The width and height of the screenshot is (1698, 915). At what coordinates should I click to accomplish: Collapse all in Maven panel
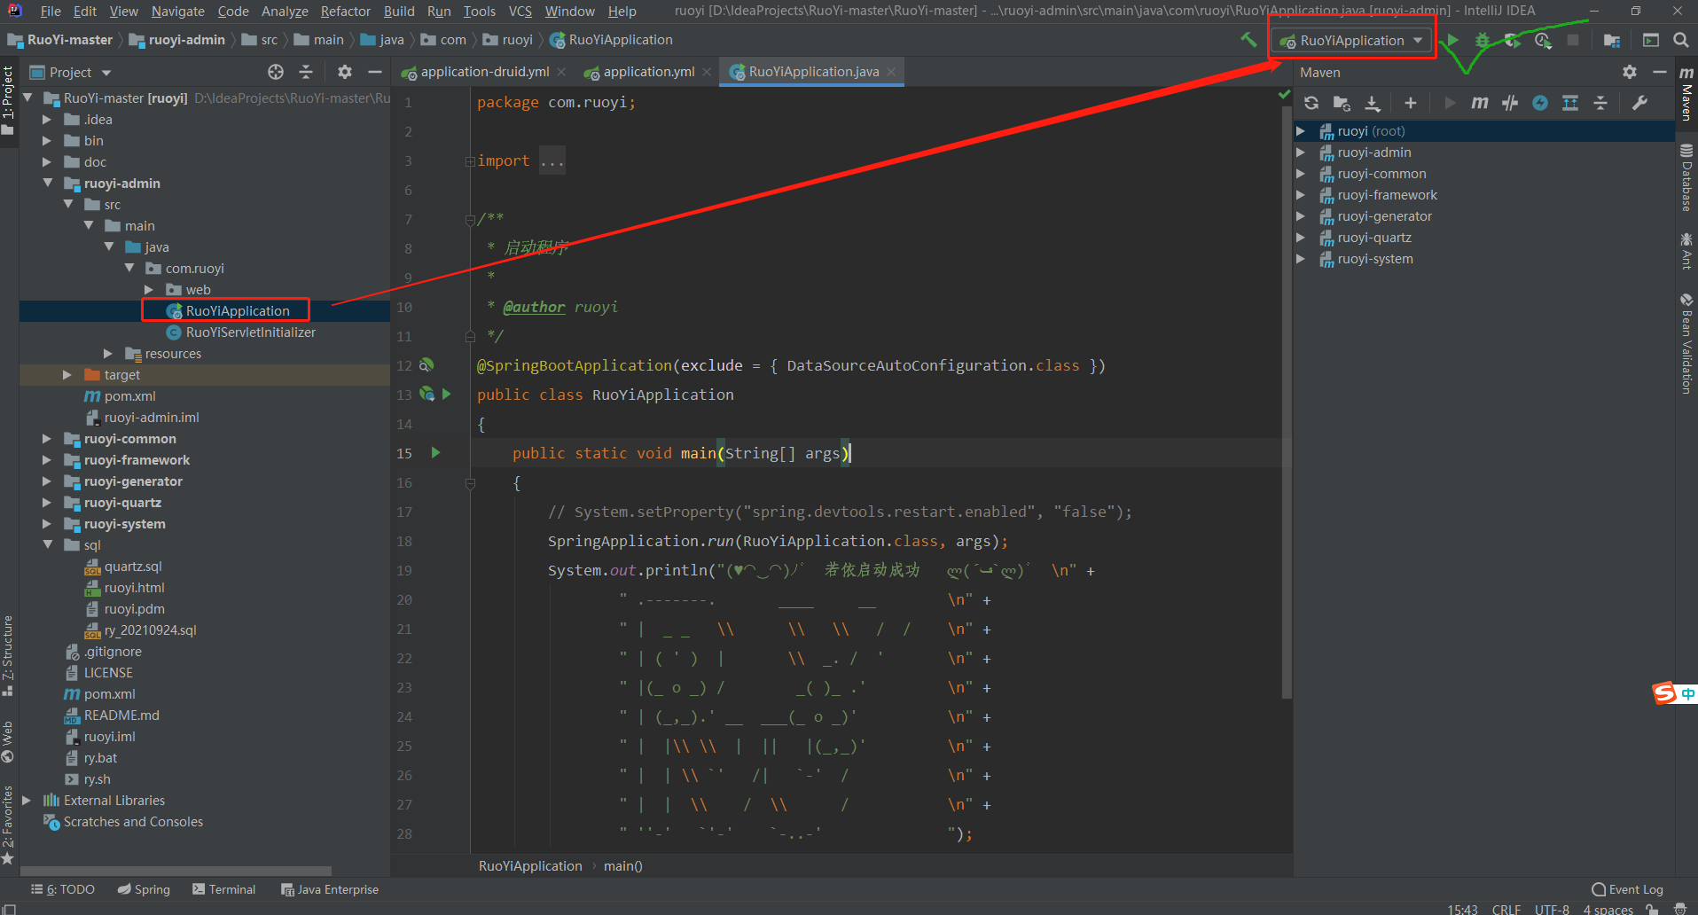point(1600,103)
